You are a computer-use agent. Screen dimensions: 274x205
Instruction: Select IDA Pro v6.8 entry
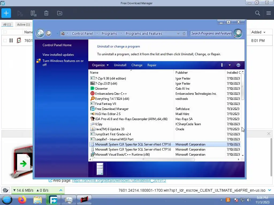[x=165, y=119]
